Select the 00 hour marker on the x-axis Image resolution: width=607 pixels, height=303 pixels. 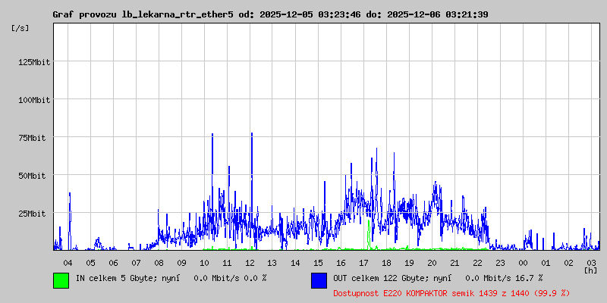523,262
